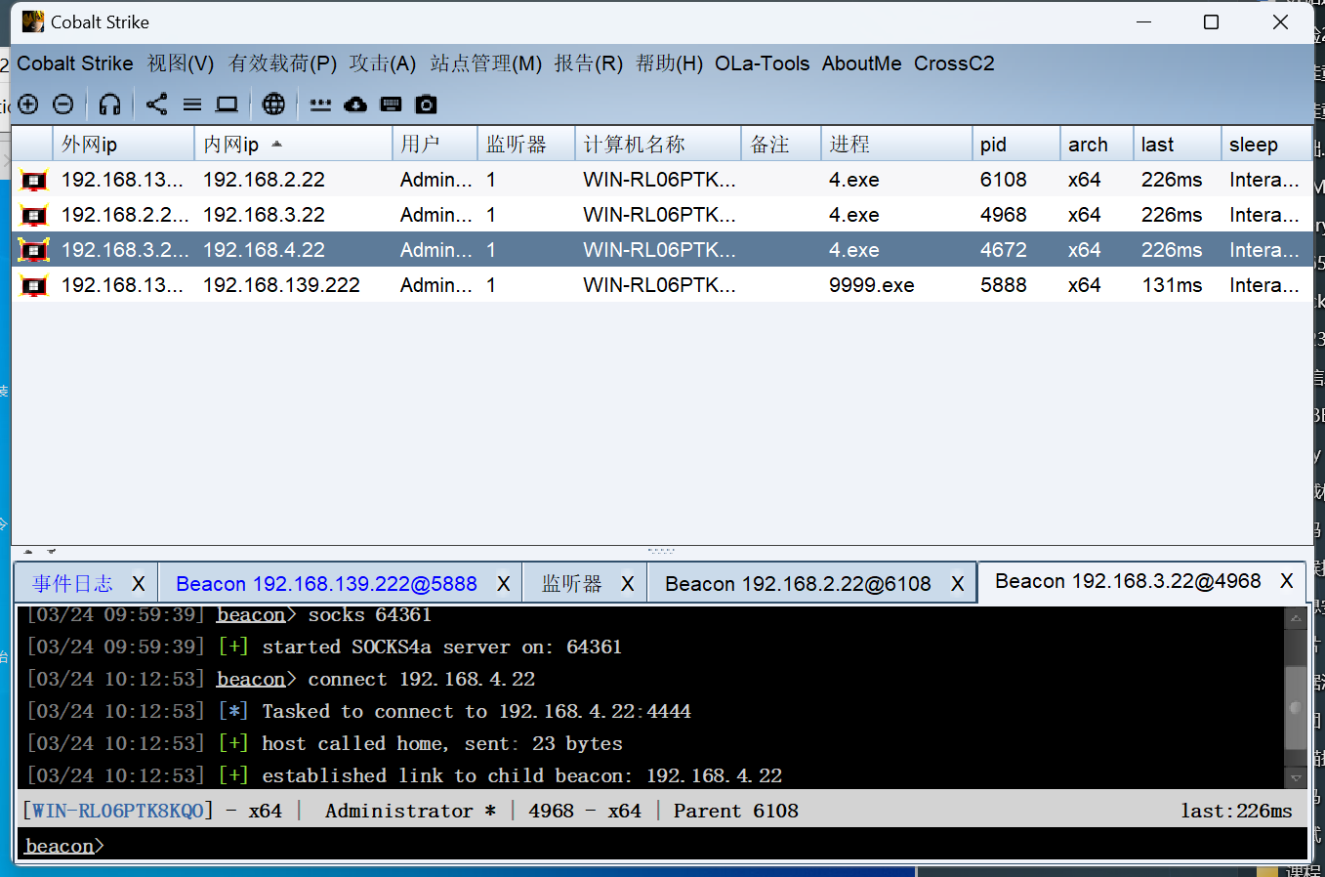The image size is (1325, 877).
Task: Sort by 用户 column header
Action: [435, 145]
